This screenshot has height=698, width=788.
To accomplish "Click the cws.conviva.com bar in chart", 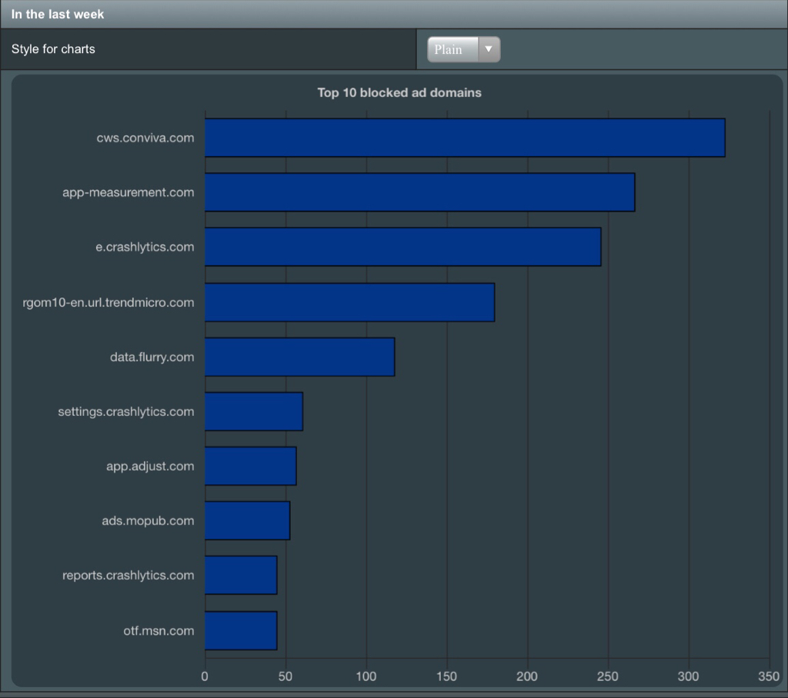I will 465,138.
